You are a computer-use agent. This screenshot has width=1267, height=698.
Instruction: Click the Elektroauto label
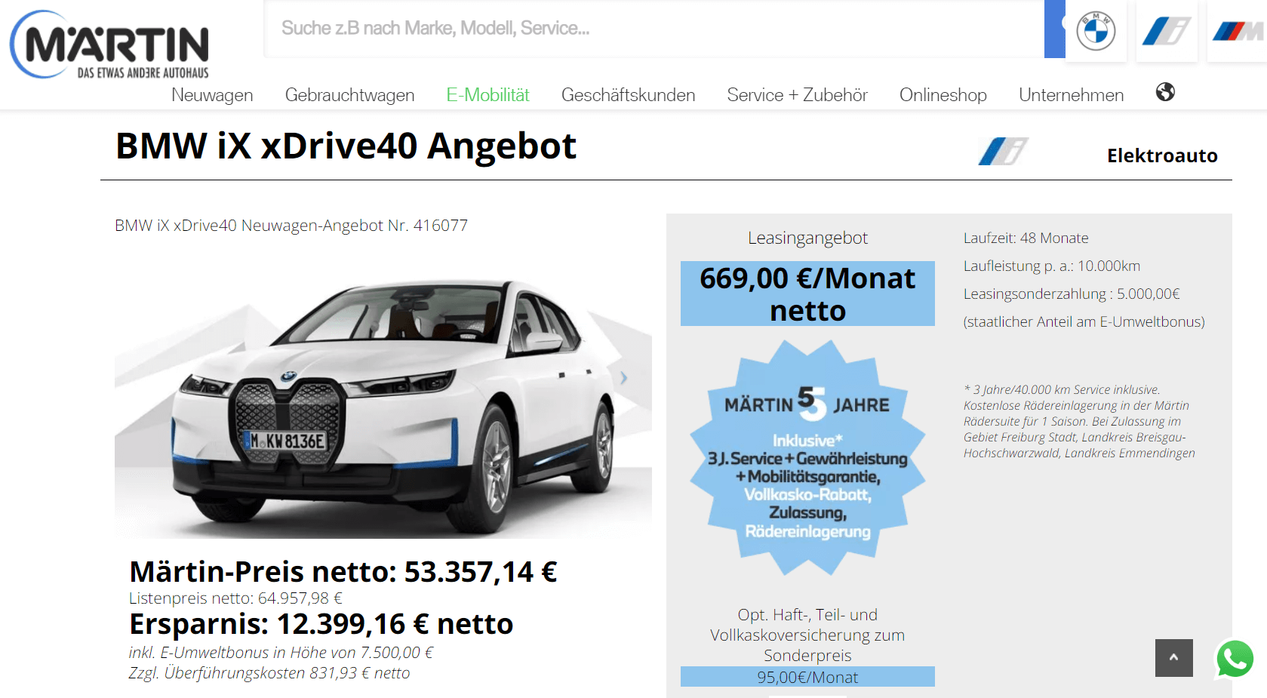pyautogui.click(x=1162, y=155)
